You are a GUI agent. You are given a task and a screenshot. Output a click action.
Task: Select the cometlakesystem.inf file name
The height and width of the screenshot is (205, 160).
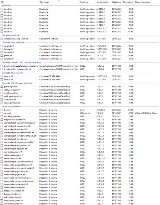point(13,152)
